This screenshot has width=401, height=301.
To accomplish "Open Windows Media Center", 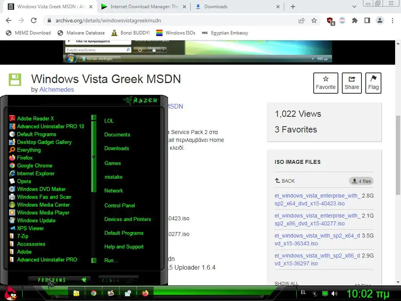I will (40, 205).
